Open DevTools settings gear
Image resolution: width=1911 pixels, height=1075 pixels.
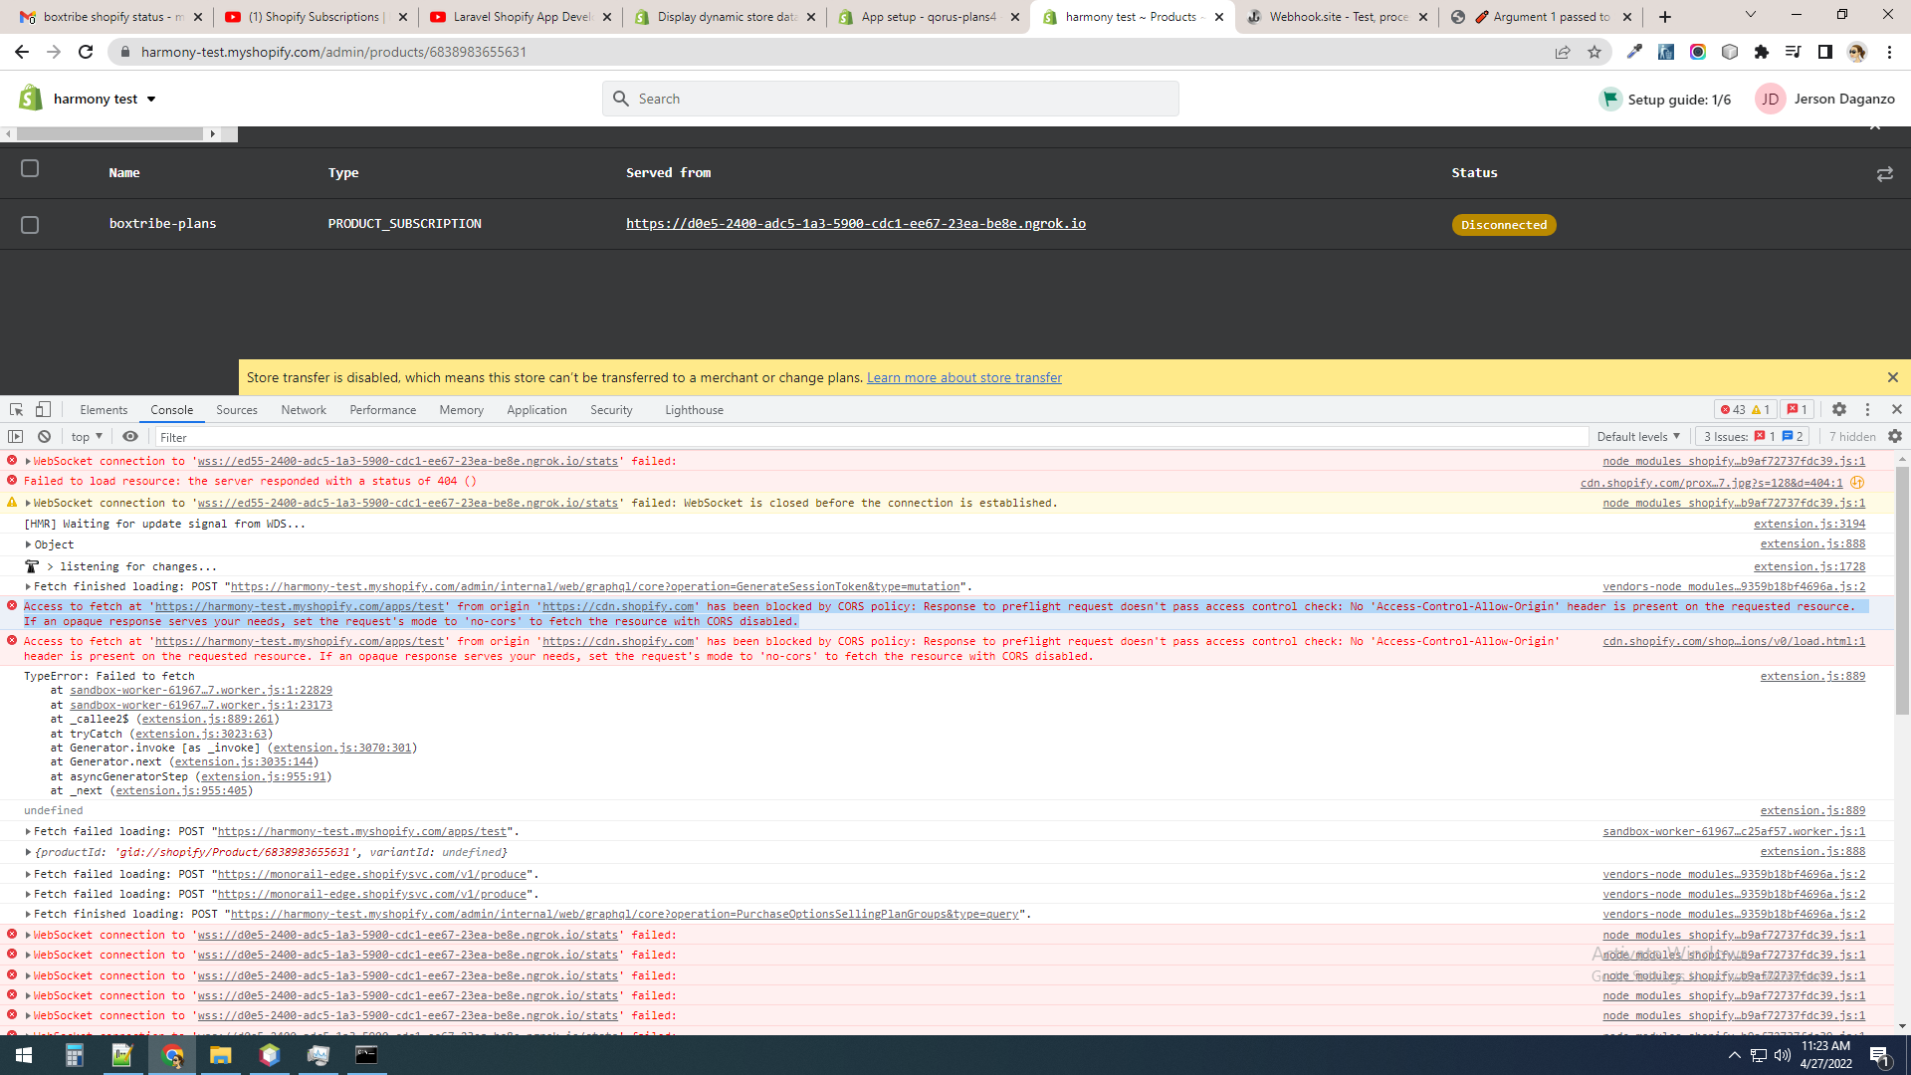[x=1838, y=409]
